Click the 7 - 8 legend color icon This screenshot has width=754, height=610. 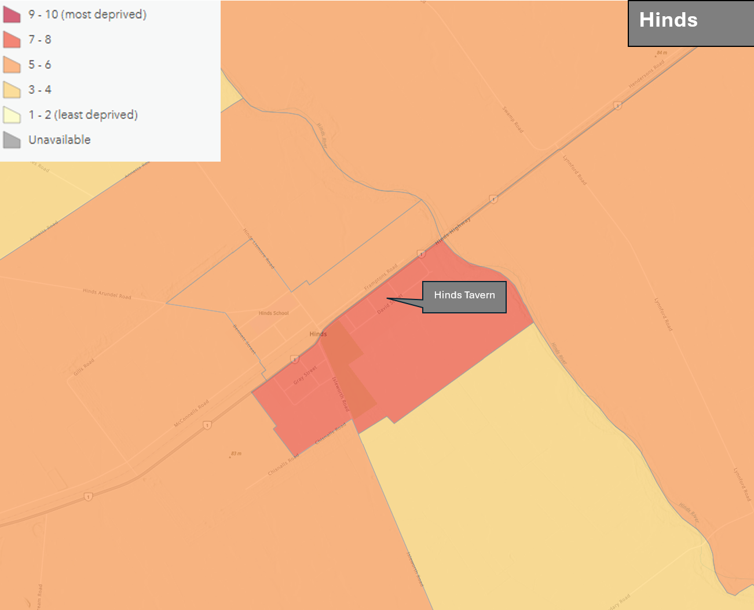pyautogui.click(x=12, y=39)
